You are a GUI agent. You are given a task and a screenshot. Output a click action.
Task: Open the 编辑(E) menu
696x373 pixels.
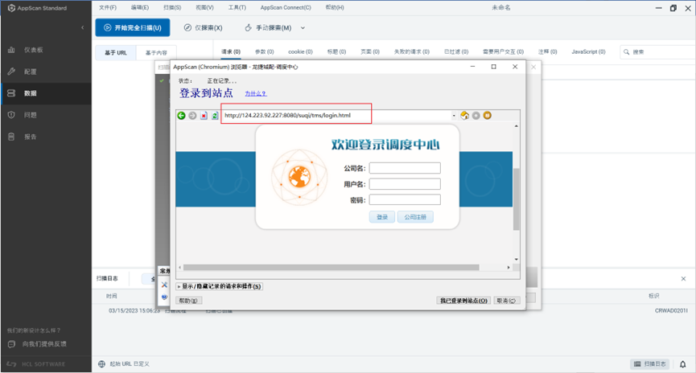[x=140, y=7]
